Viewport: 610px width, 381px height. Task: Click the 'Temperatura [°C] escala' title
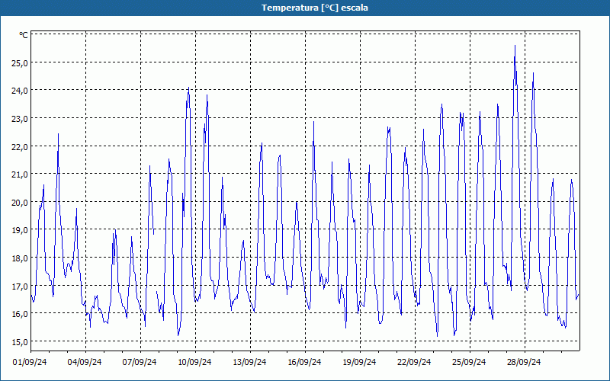tap(315, 8)
